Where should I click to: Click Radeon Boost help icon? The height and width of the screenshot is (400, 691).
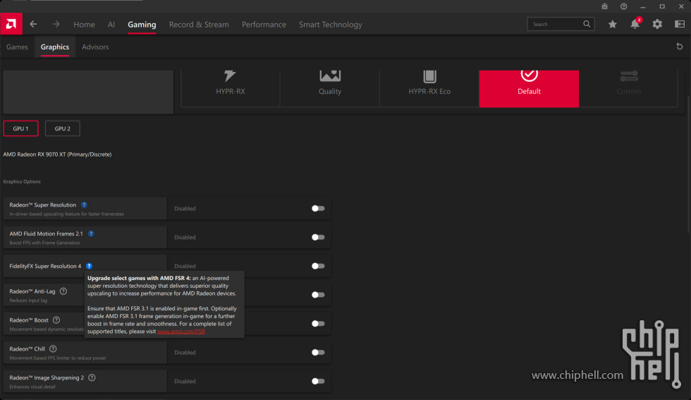click(56, 320)
